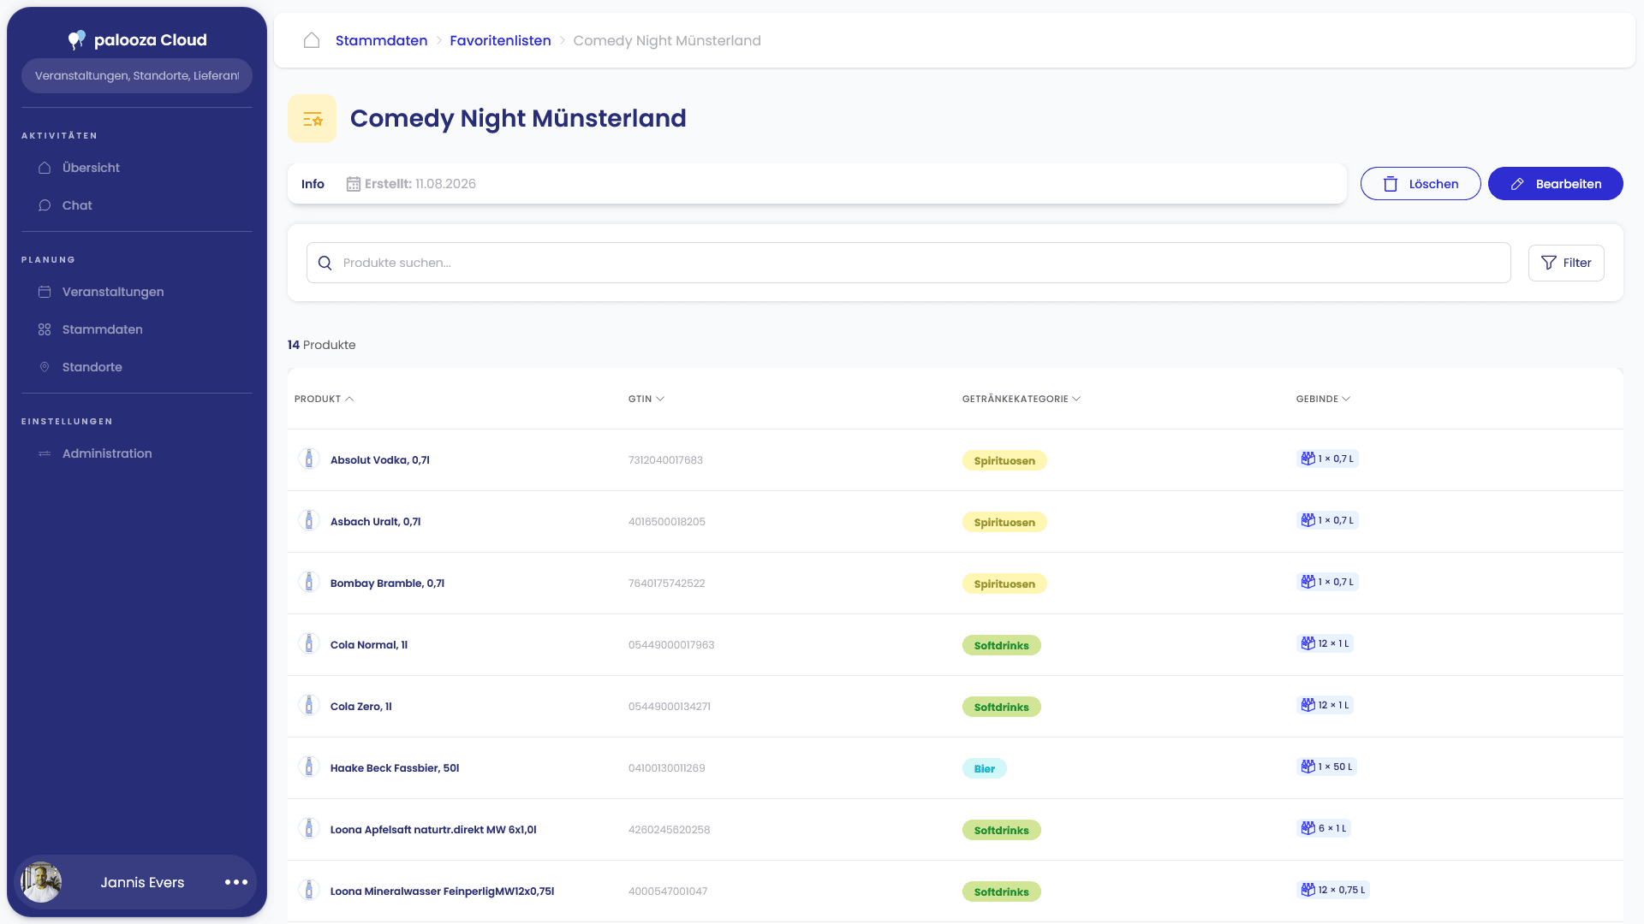Open the Bombay Bramble, 0,7l product
This screenshot has height=924, width=1644.
pyautogui.click(x=387, y=583)
